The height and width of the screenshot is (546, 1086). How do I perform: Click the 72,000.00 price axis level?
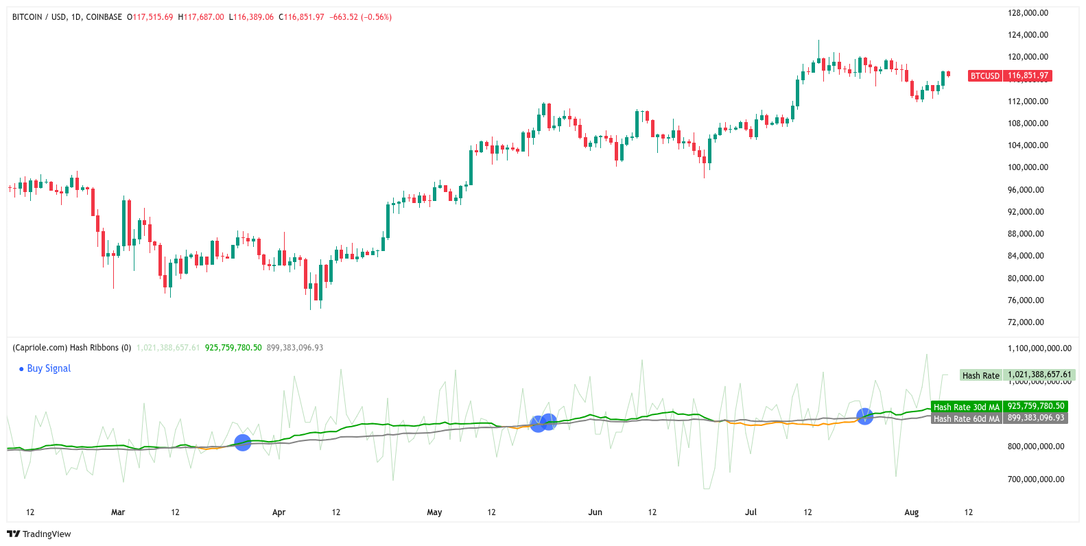pyautogui.click(x=1026, y=322)
